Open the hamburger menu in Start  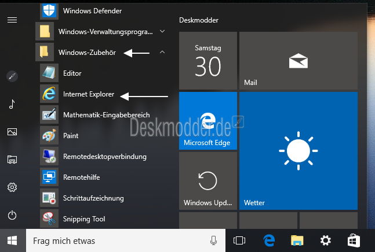coord(12,20)
